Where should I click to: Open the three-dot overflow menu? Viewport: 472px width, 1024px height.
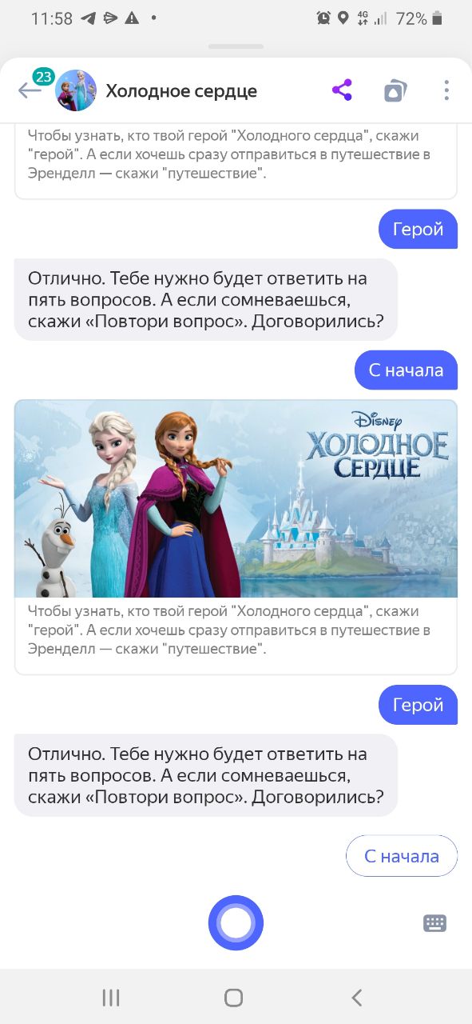coord(446,90)
